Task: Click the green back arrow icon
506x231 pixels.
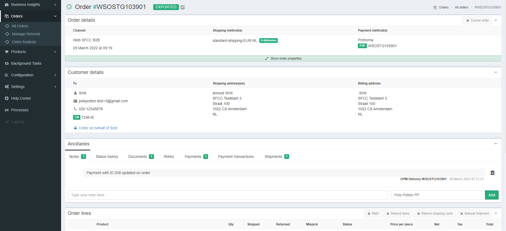Action: click(x=69, y=7)
